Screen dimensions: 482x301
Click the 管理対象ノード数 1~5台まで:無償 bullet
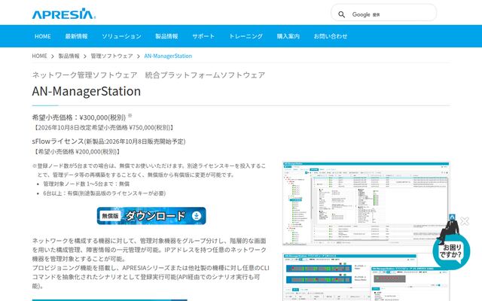tap(87, 184)
